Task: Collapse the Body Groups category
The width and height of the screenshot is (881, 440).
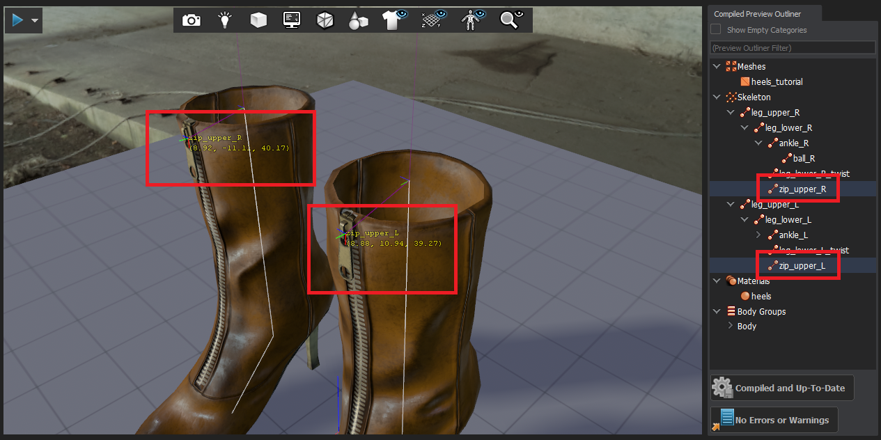Action: [x=717, y=312]
